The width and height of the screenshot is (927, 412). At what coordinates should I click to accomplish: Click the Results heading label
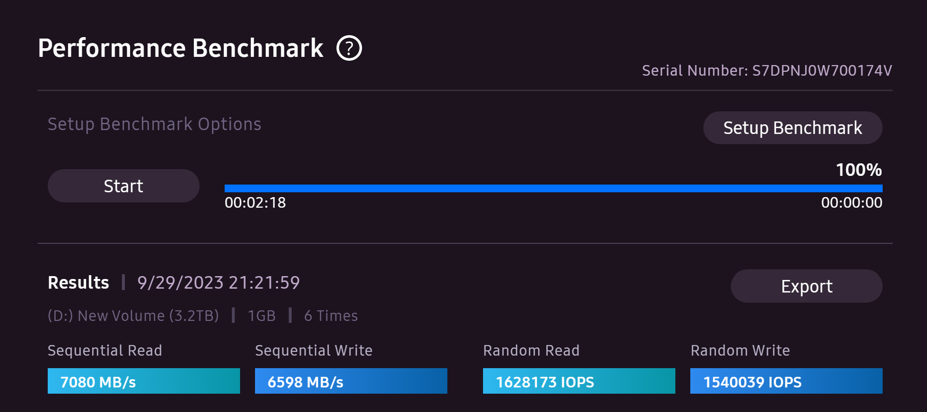pyautogui.click(x=79, y=282)
